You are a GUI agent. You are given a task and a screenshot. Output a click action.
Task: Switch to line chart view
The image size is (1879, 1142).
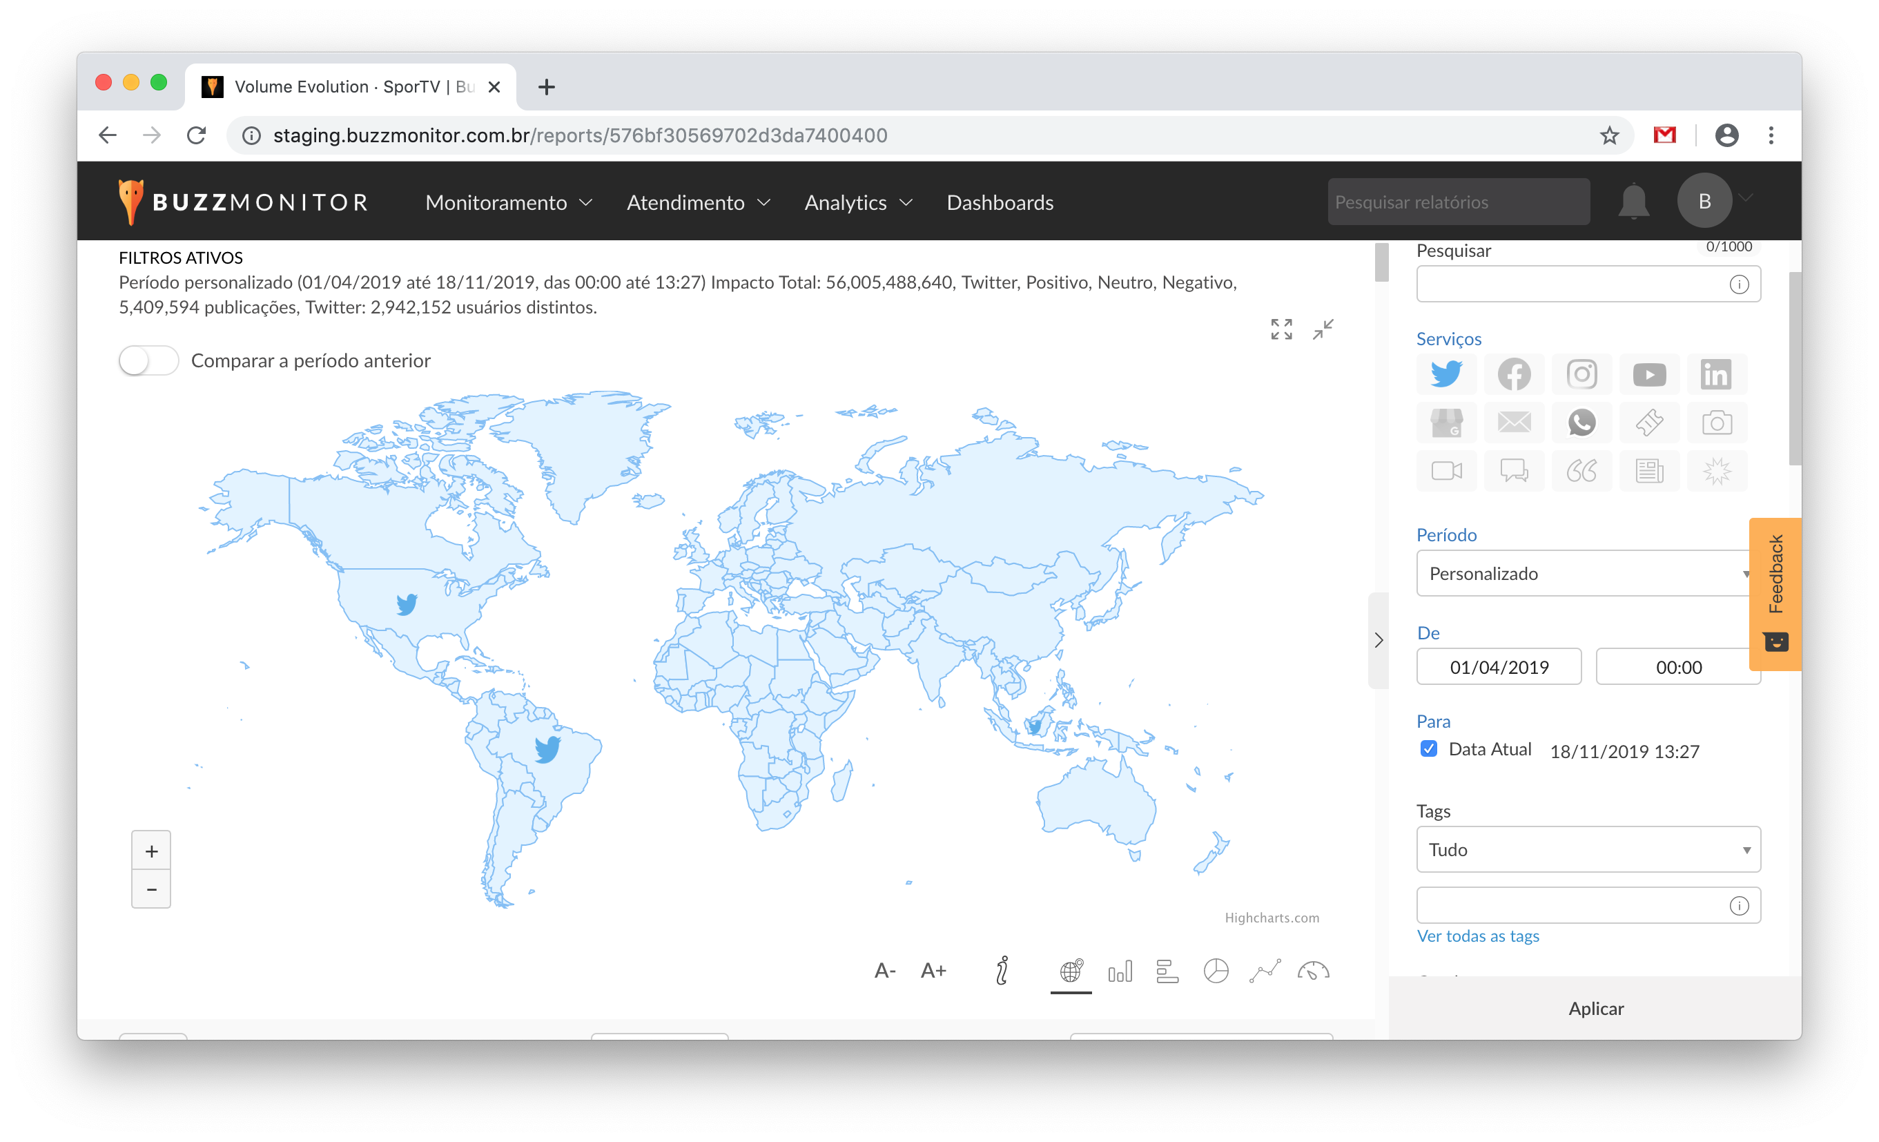1265,970
